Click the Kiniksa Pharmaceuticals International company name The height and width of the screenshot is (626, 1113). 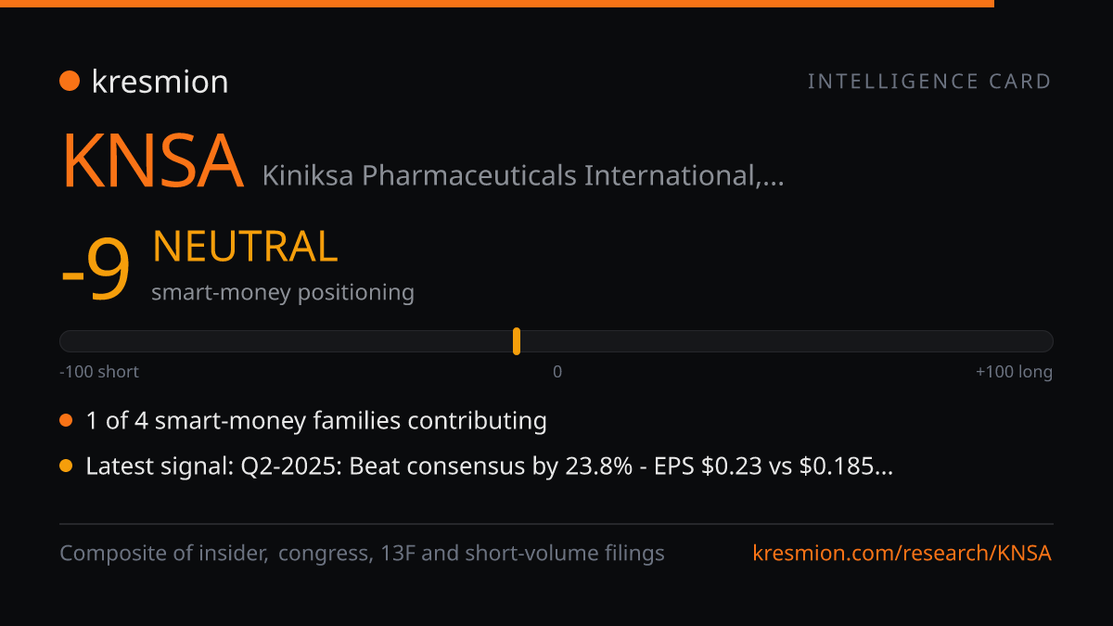coord(523,174)
